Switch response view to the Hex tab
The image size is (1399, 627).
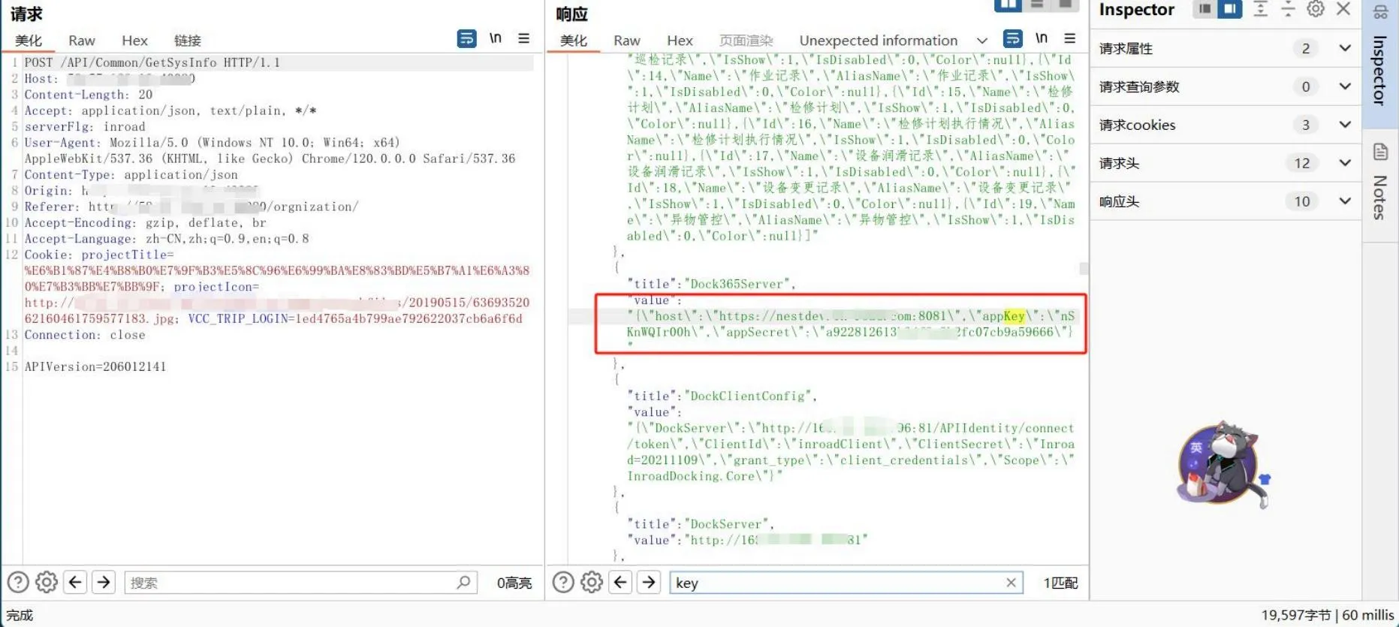(x=680, y=41)
